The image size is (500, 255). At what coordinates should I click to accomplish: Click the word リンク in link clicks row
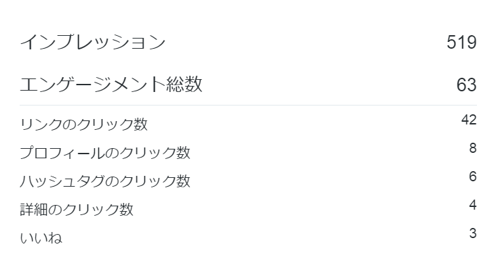[x=41, y=124]
